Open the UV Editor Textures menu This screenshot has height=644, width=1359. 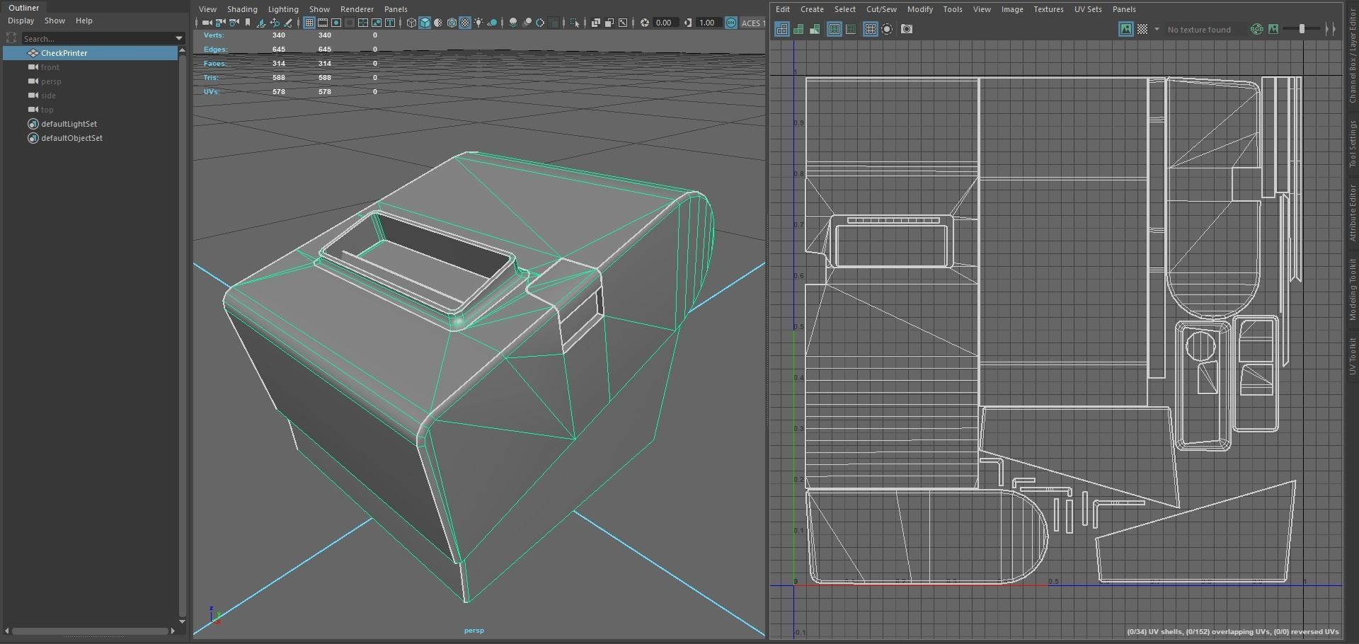point(1048,9)
